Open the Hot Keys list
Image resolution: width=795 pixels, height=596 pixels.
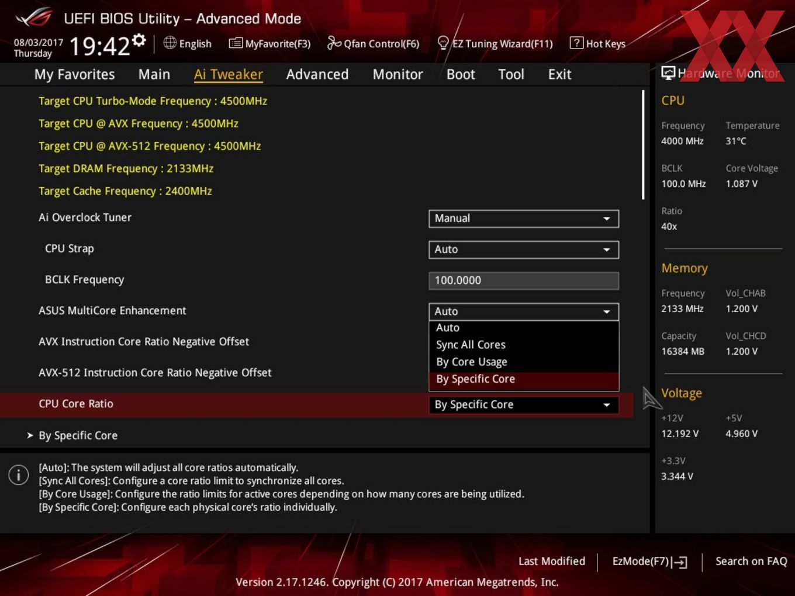(598, 43)
